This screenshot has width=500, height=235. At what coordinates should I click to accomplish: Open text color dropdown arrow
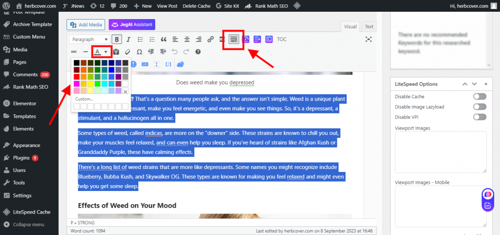[x=106, y=52]
